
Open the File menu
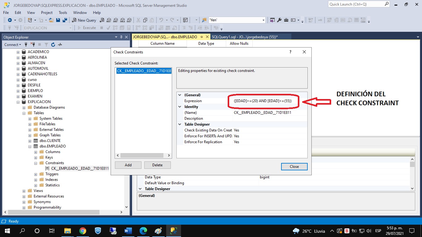click(6, 13)
